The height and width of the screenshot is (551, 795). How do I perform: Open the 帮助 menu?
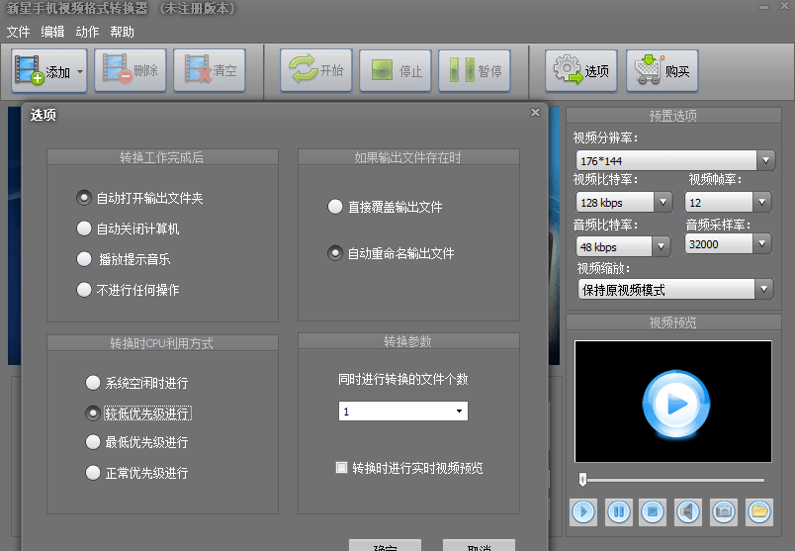point(122,32)
